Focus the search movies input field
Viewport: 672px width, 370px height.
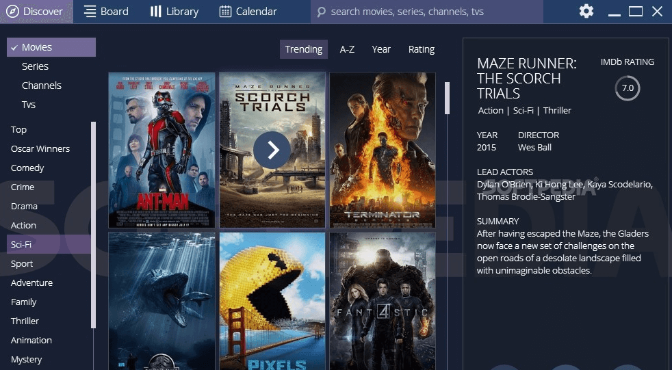click(x=427, y=12)
